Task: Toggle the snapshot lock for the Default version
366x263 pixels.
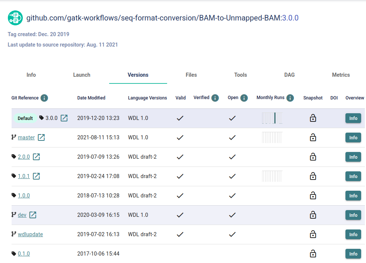Action: [x=313, y=118]
